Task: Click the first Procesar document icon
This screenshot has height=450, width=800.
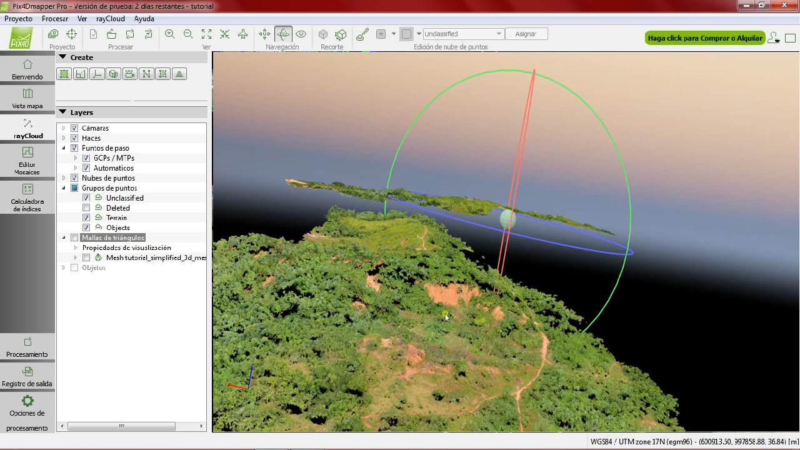Action: (x=93, y=34)
